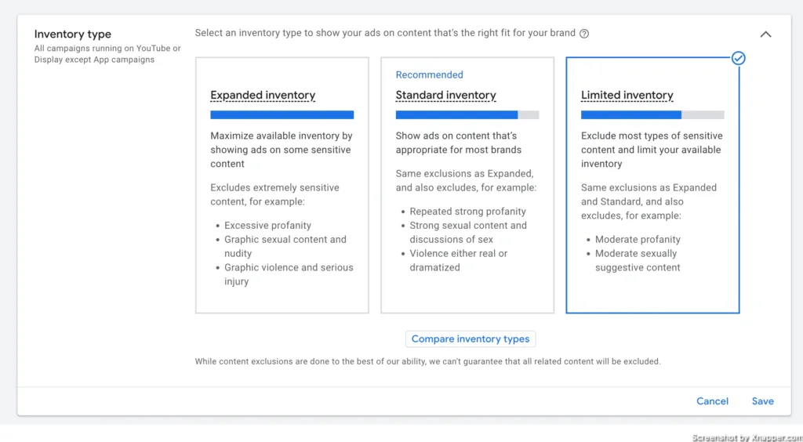Select the Limited inventory card
This screenshot has height=442, width=803.
(x=653, y=185)
